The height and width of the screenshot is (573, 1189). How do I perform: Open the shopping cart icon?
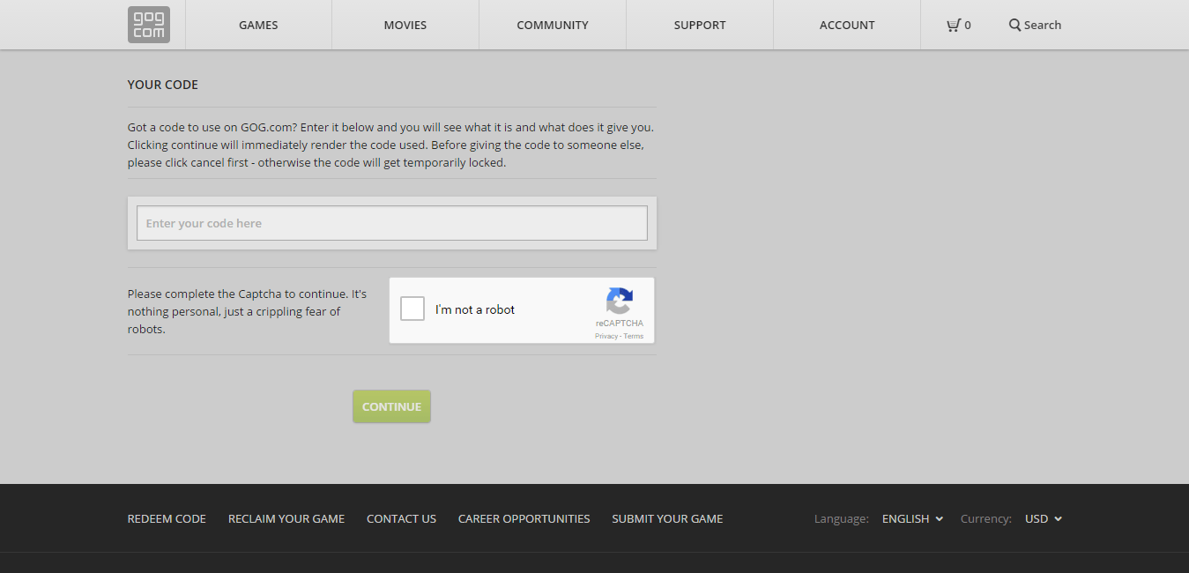pyautogui.click(x=953, y=25)
